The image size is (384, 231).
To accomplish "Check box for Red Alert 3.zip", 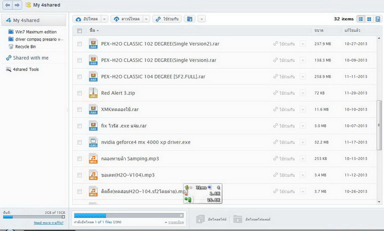I will point(79,93).
